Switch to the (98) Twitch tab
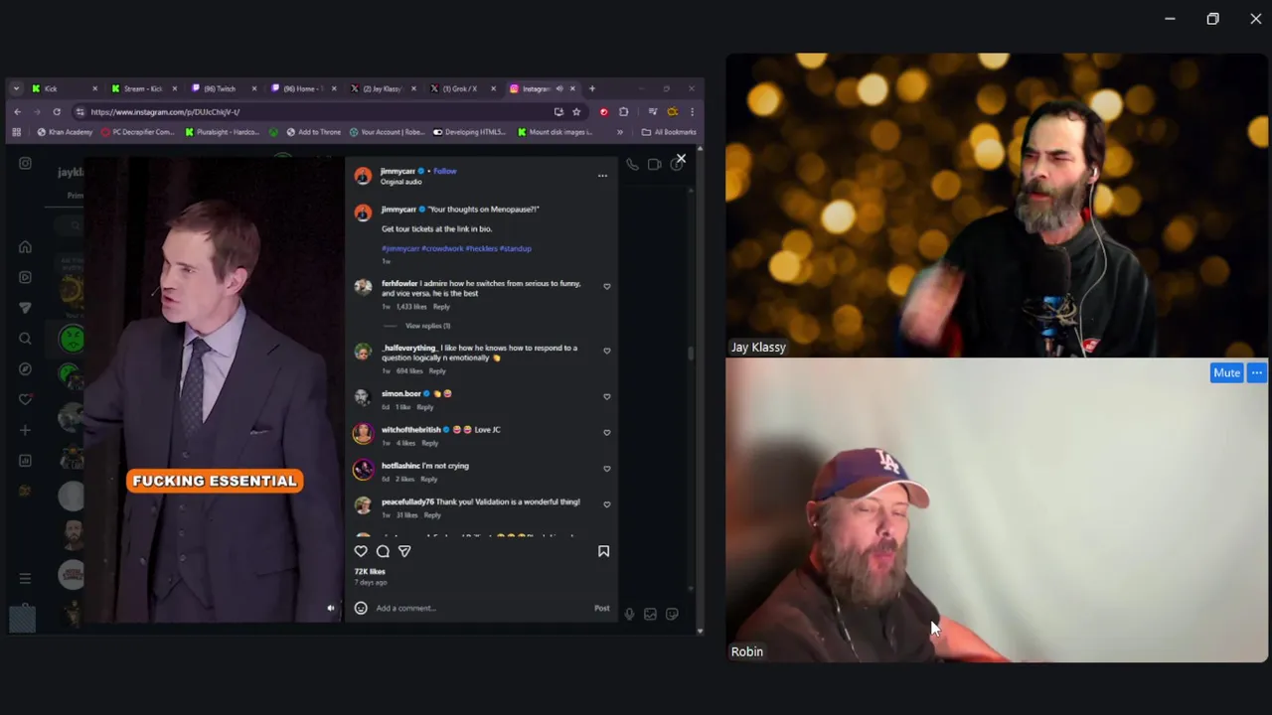The image size is (1272, 715). tap(222, 88)
